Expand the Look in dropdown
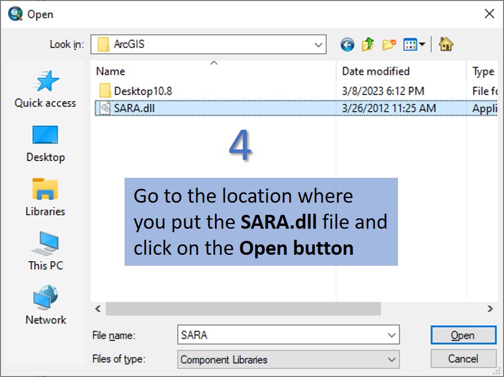The height and width of the screenshot is (377, 504). [x=319, y=45]
